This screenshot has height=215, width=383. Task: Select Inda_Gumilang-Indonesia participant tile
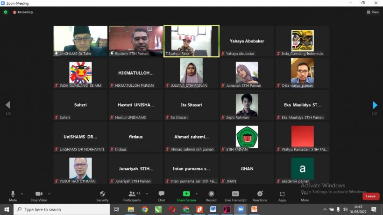(x=302, y=41)
